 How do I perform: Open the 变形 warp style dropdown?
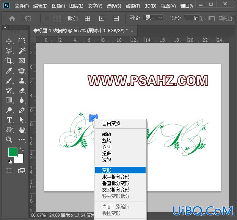coord(192,18)
